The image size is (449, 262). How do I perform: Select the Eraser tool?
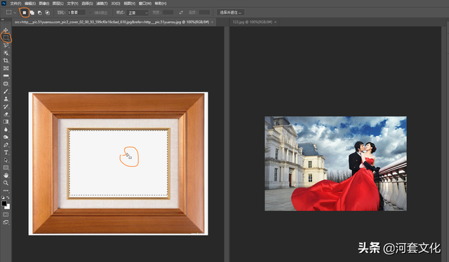[6, 114]
